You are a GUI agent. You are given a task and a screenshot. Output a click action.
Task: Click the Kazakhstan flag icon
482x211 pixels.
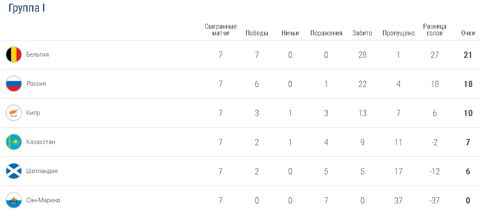click(x=14, y=142)
